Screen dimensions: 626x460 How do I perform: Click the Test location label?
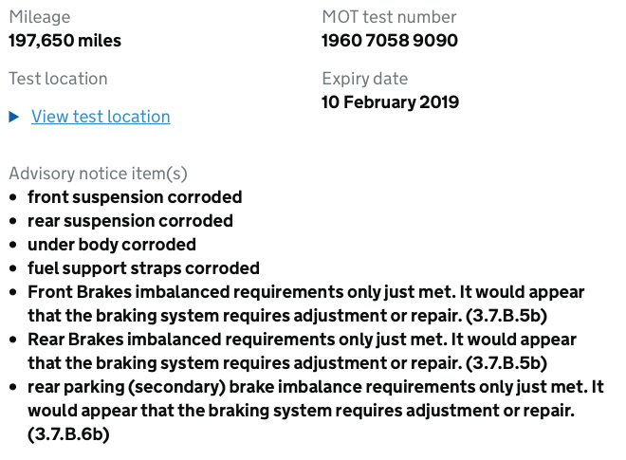(58, 79)
